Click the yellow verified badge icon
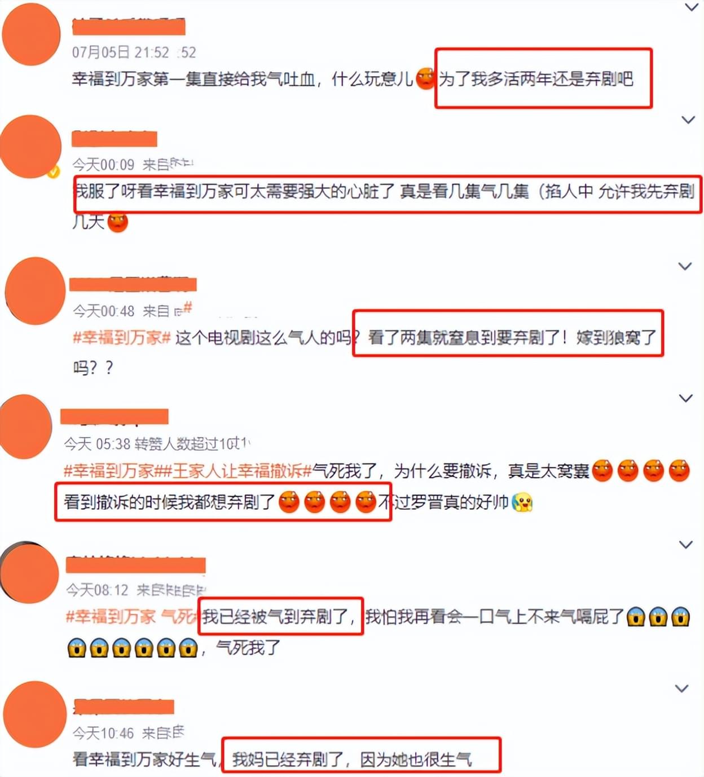The width and height of the screenshot is (704, 777). tap(53, 171)
